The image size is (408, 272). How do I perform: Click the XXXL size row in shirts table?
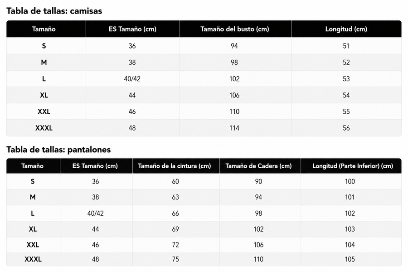tap(204, 128)
